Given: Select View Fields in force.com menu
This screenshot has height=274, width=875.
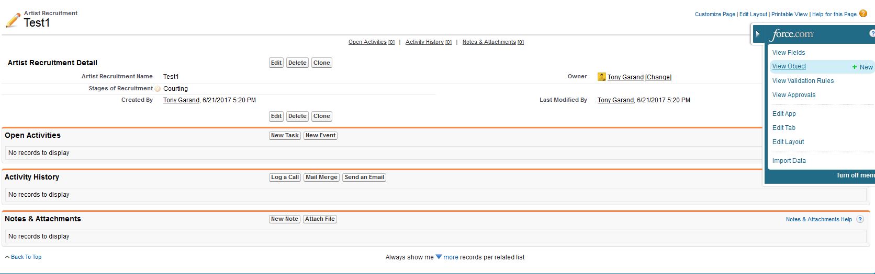Looking at the screenshot, I should [789, 53].
